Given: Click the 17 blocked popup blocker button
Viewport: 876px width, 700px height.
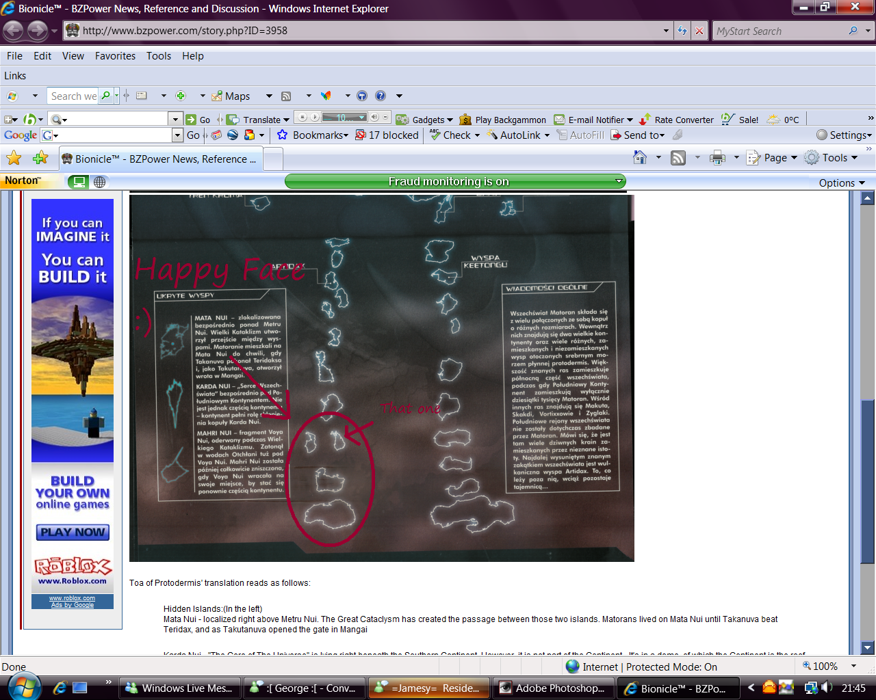Looking at the screenshot, I should pos(387,135).
